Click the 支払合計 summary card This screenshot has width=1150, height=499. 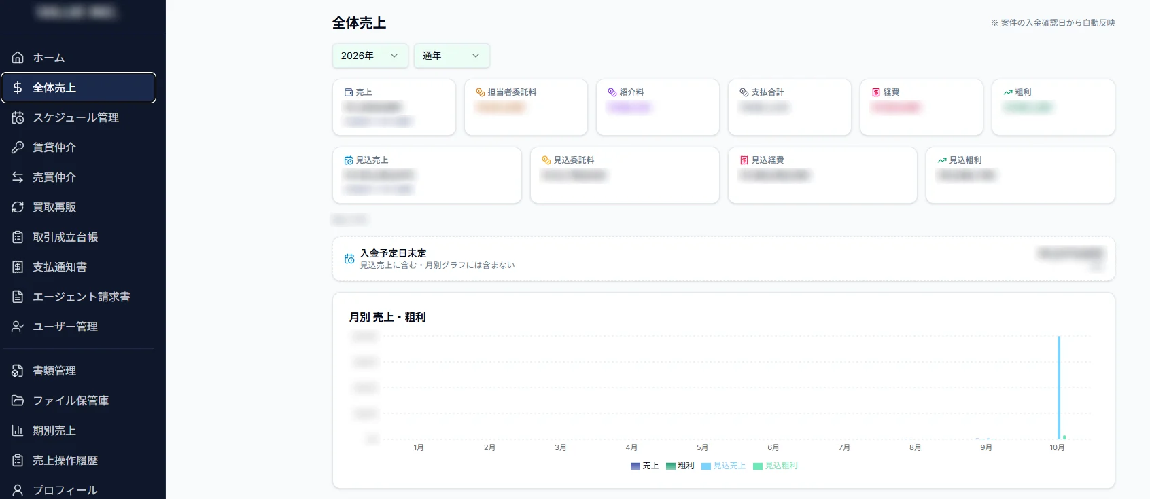pos(790,107)
